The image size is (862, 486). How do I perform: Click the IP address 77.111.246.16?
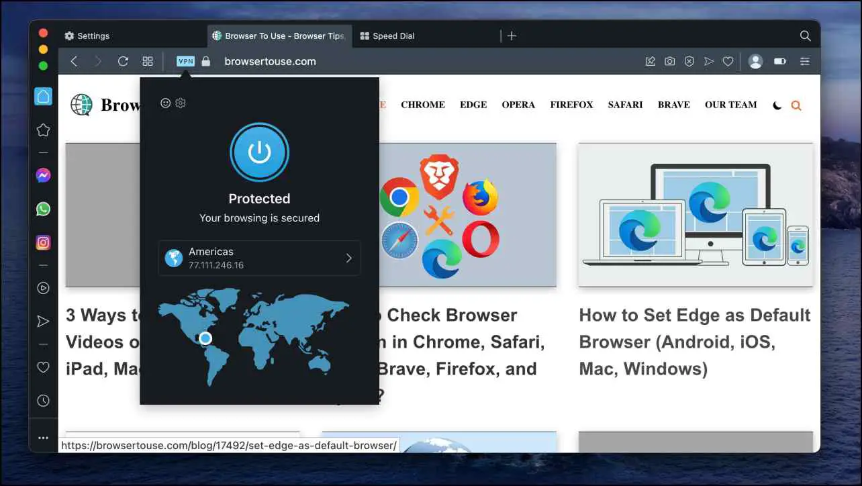click(216, 265)
